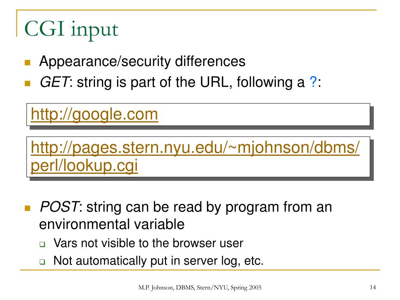400x300 pixels.
Task: Select the blue question mark character
Action: click(x=313, y=82)
